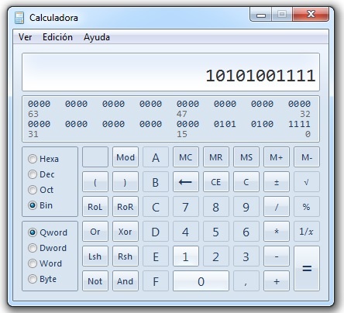Click the division slash button
344x313 pixels.
coord(277,207)
